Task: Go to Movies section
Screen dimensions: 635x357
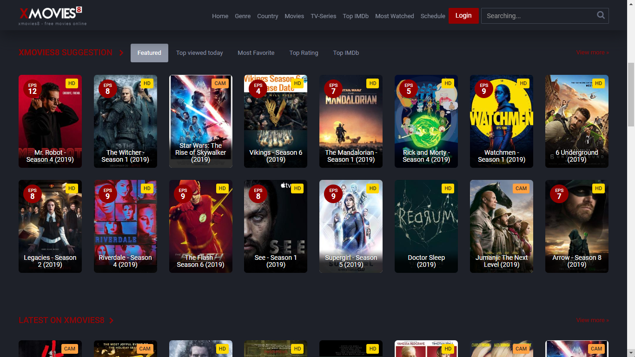Action: 294,16
